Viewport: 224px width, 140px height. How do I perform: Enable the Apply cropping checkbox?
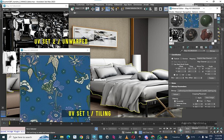click(x=196, y=98)
